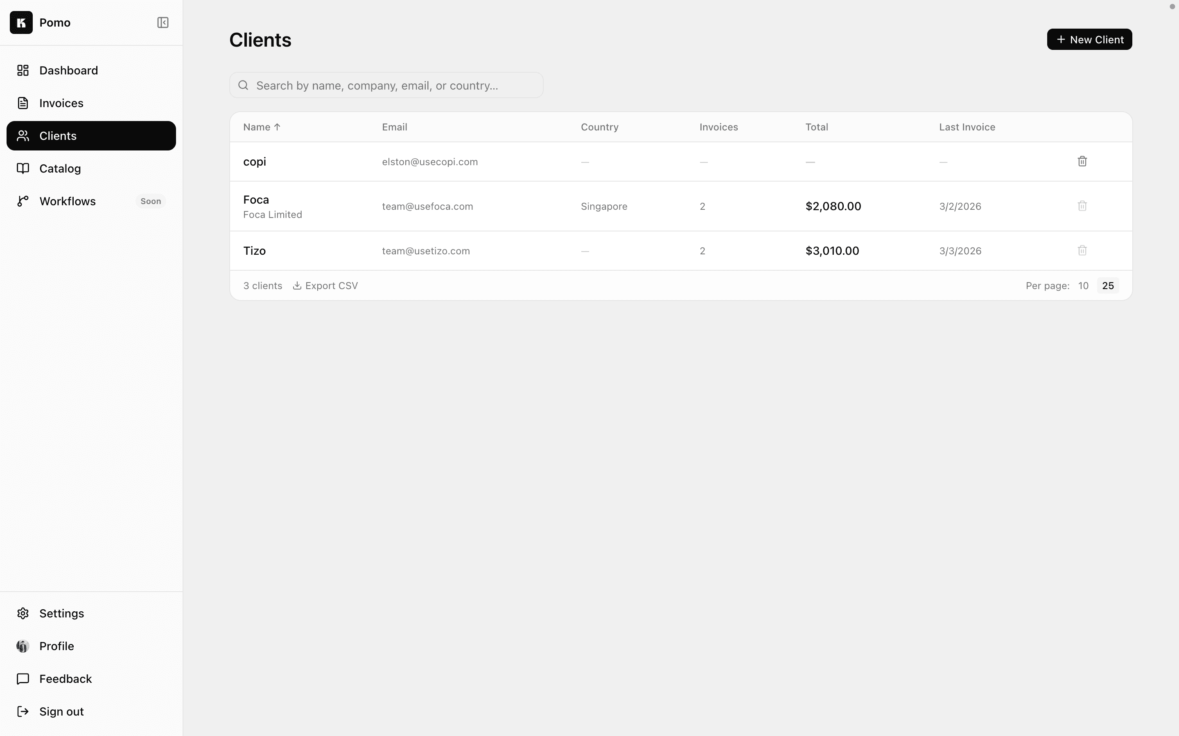Viewport: 1179px width, 736px height.
Task: Click the Workflows branch icon
Action: point(23,200)
